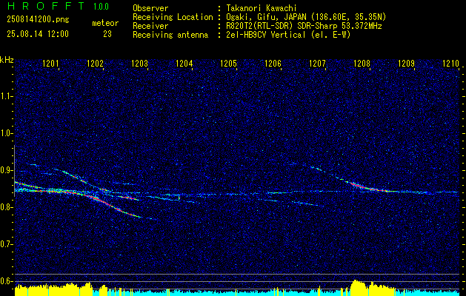Image resolution: width=466 pixels, height=296 pixels.
Task: Select the file name 2508141200.png
Action: click(x=38, y=20)
